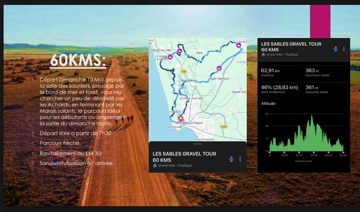Click the D38 road badge on the map
This screenshot has width=360, height=212.
[184, 71]
